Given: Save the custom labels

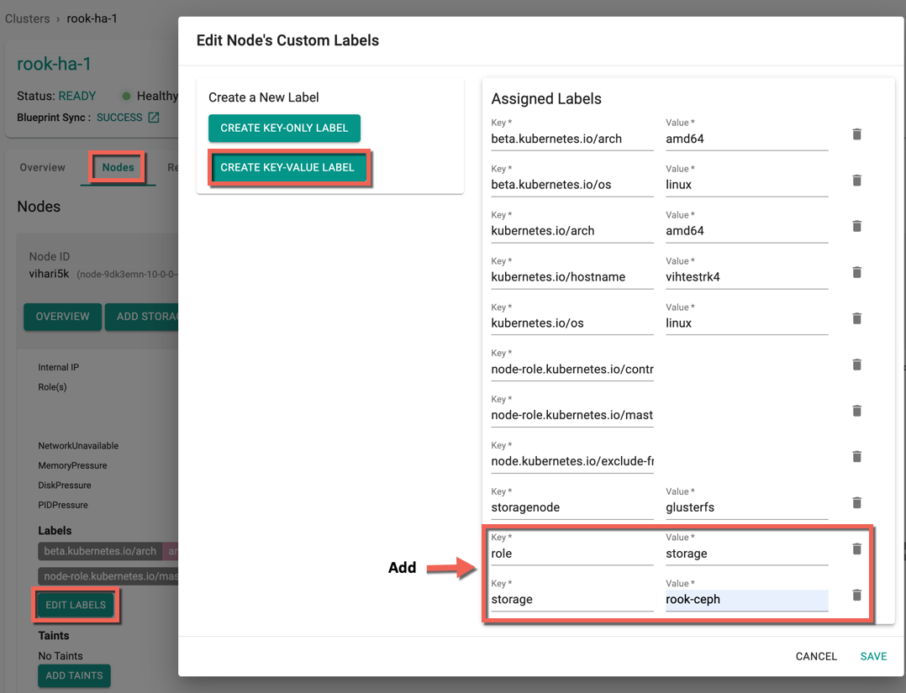Looking at the screenshot, I should pyautogui.click(x=873, y=656).
